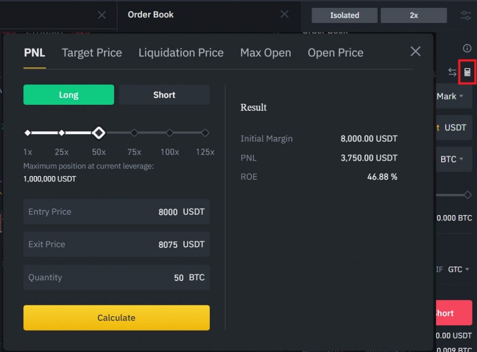Click the 2x leverage adjustment button
Screen dimensions: 477x352
[413, 15]
